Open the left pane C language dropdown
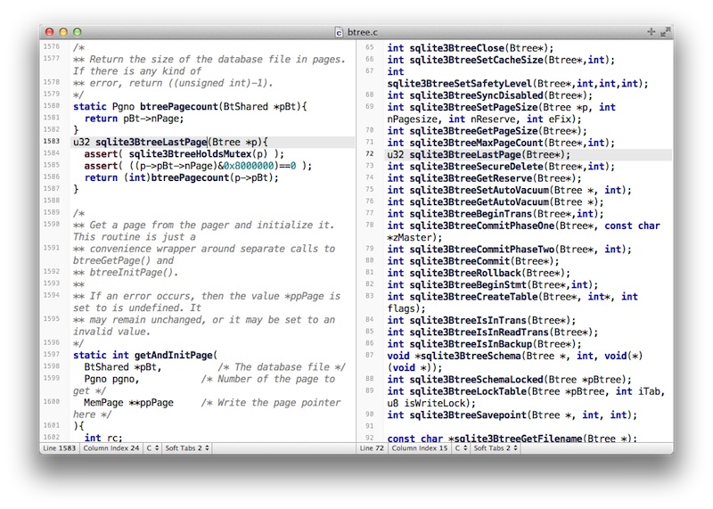 [x=152, y=447]
